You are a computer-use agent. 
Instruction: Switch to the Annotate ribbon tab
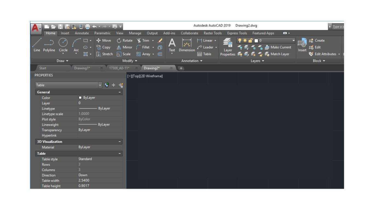(x=82, y=33)
